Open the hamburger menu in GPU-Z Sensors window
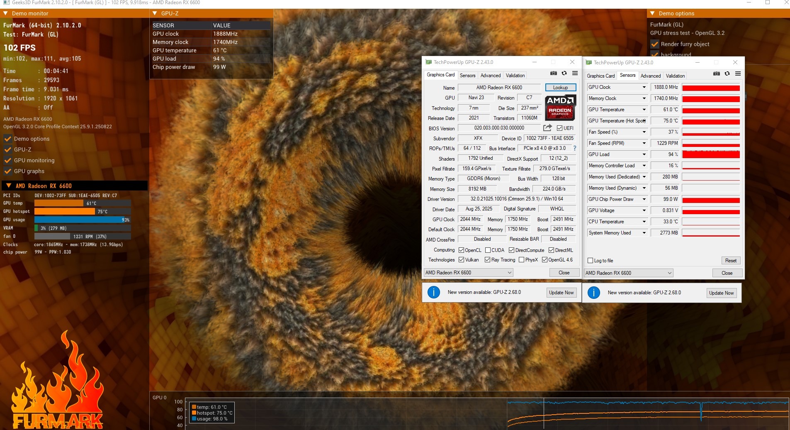This screenshot has width=790, height=430. coord(738,74)
